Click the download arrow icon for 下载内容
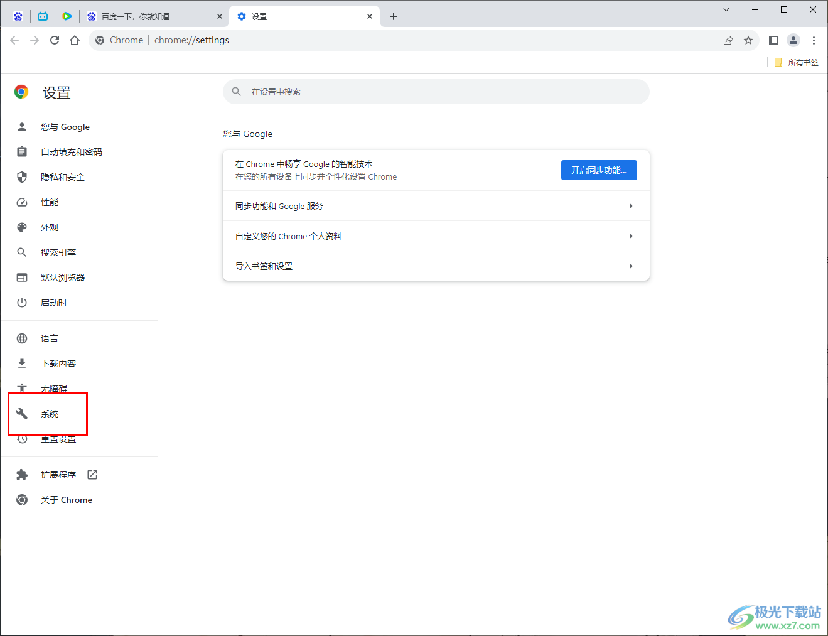 [22, 364]
